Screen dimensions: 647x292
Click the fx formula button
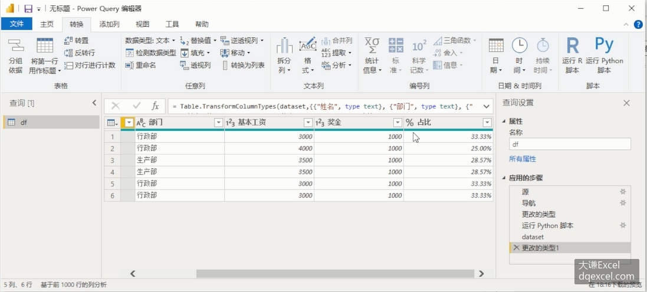point(155,106)
